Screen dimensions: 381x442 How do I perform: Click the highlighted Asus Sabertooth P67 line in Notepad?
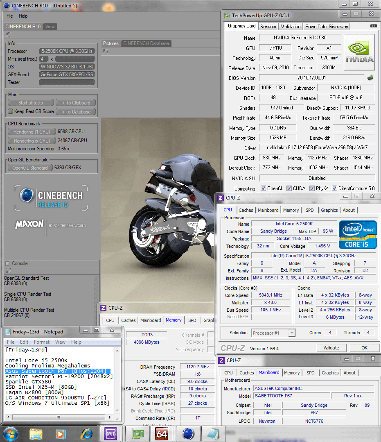(x=58, y=371)
